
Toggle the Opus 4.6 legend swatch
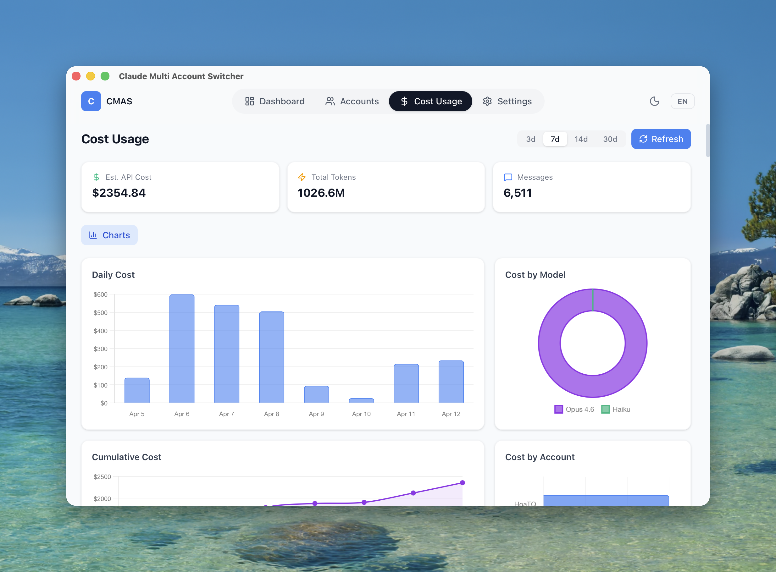tap(558, 409)
